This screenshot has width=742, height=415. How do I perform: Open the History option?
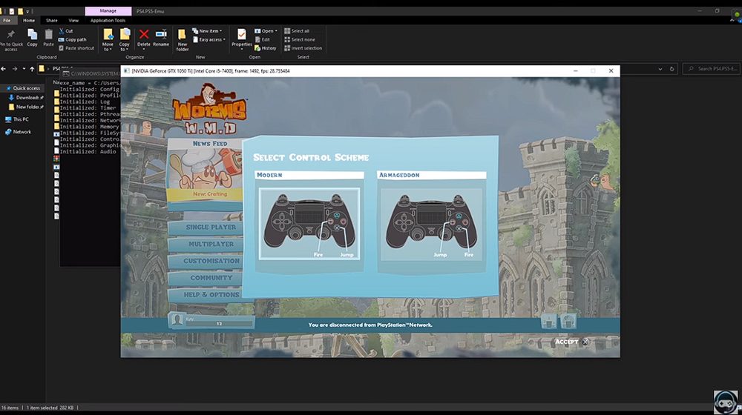[266, 48]
